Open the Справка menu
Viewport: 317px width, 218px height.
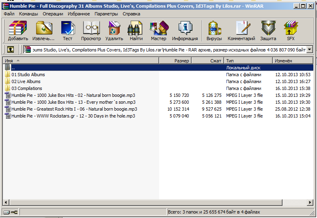click(131, 14)
